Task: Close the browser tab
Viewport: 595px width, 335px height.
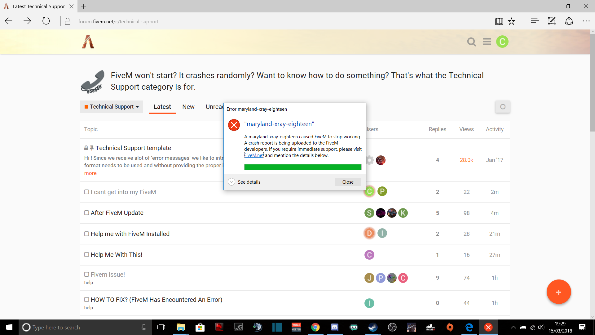Action: click(71, 6)
